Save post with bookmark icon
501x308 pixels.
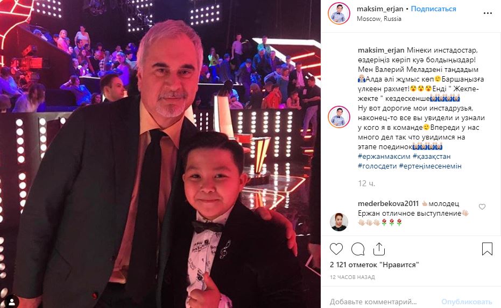[487, 249]
